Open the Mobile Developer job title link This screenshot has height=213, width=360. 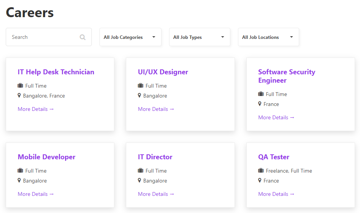click(x=46, y=157)
